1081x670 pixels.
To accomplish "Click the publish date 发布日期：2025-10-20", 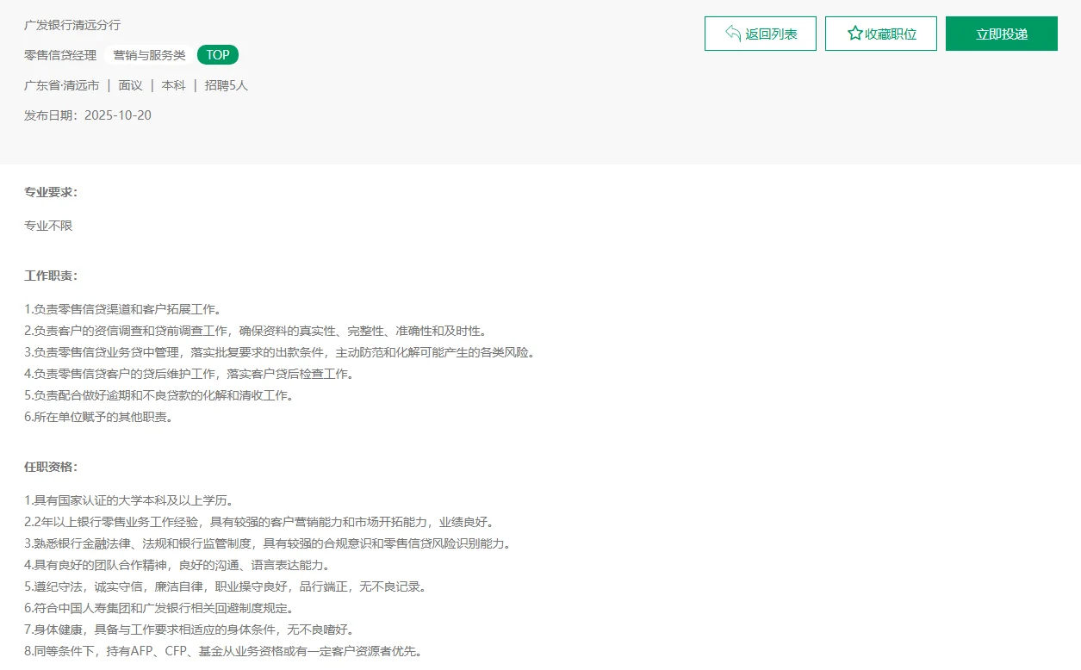I will [x=88, y=115].
